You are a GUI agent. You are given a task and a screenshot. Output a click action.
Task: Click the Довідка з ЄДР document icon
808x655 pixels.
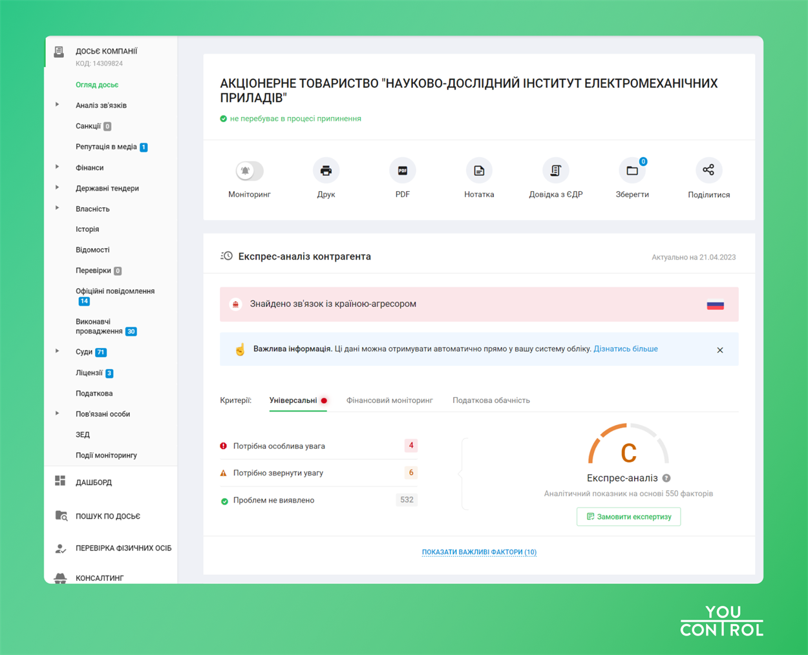pos(555,171)
